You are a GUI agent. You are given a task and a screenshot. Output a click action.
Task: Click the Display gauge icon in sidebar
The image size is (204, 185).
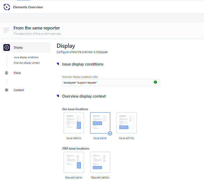7,47
